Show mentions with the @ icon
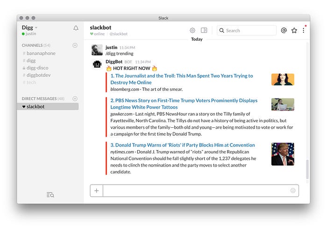 [x=284, y=30]
